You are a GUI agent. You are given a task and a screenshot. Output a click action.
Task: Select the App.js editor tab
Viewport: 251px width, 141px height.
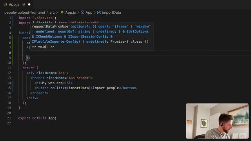(x=17, y=4)
